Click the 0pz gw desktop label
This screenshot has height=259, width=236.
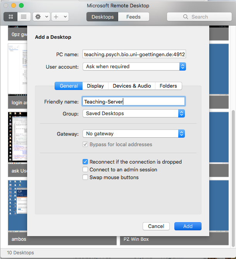click(x=19, y=35)
